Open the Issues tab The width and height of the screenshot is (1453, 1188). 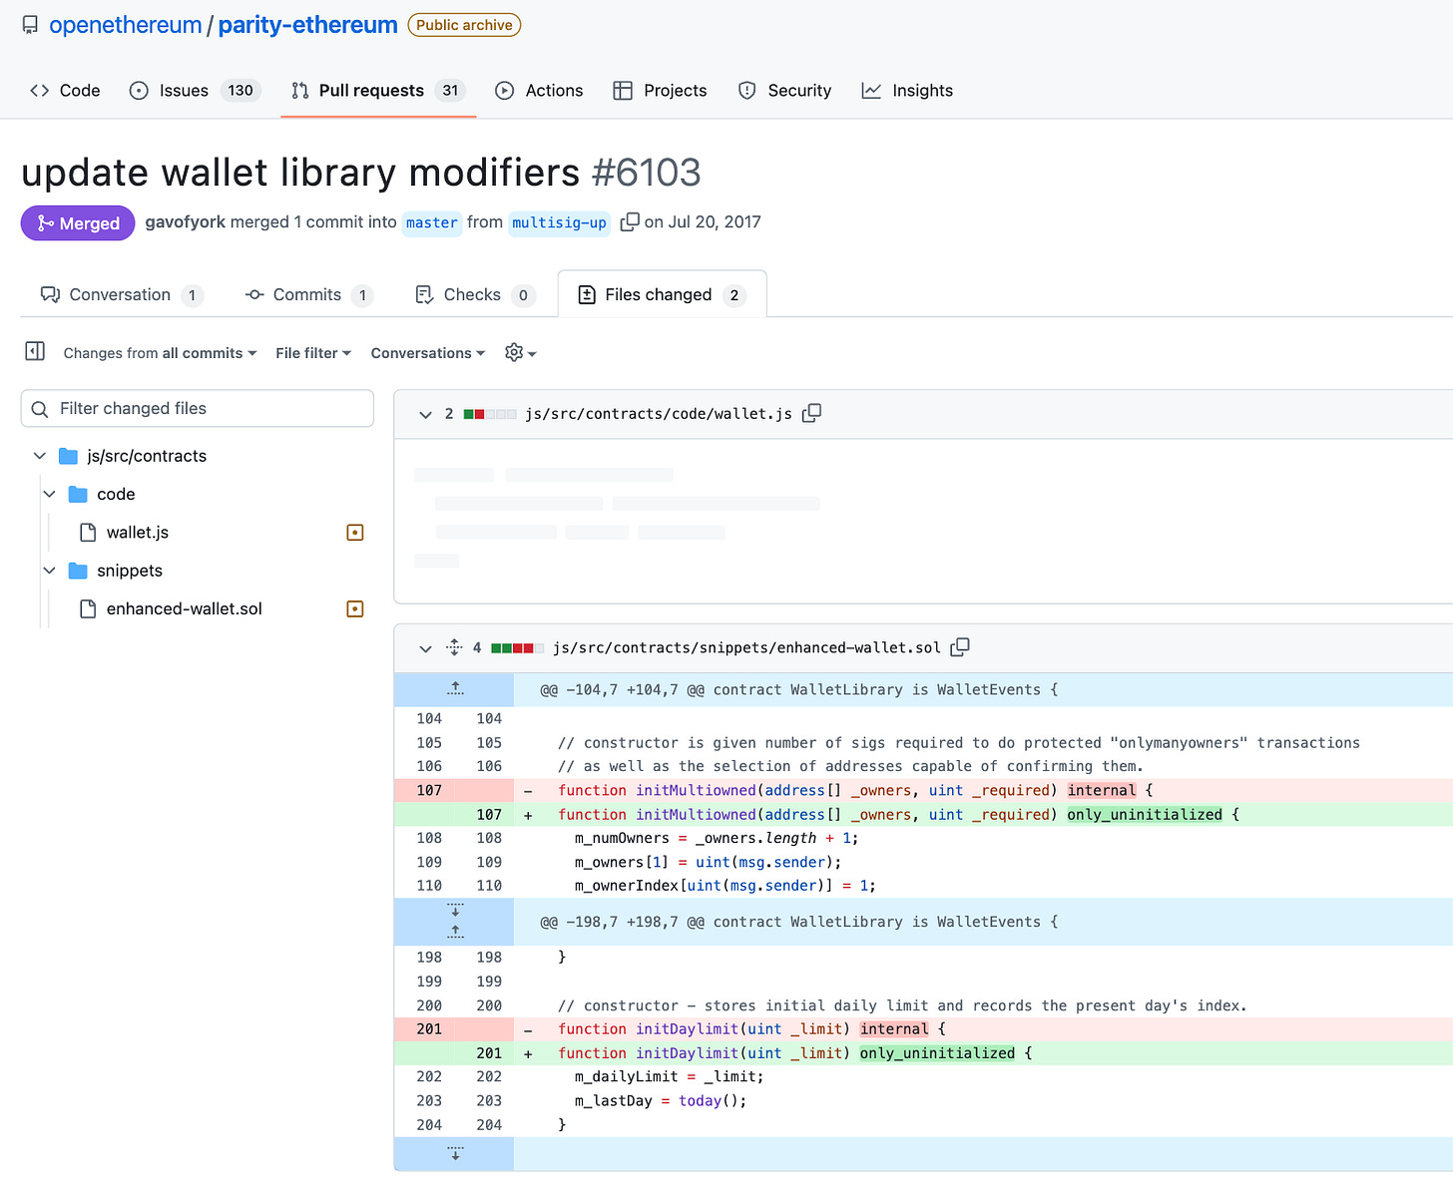[195, 91]
